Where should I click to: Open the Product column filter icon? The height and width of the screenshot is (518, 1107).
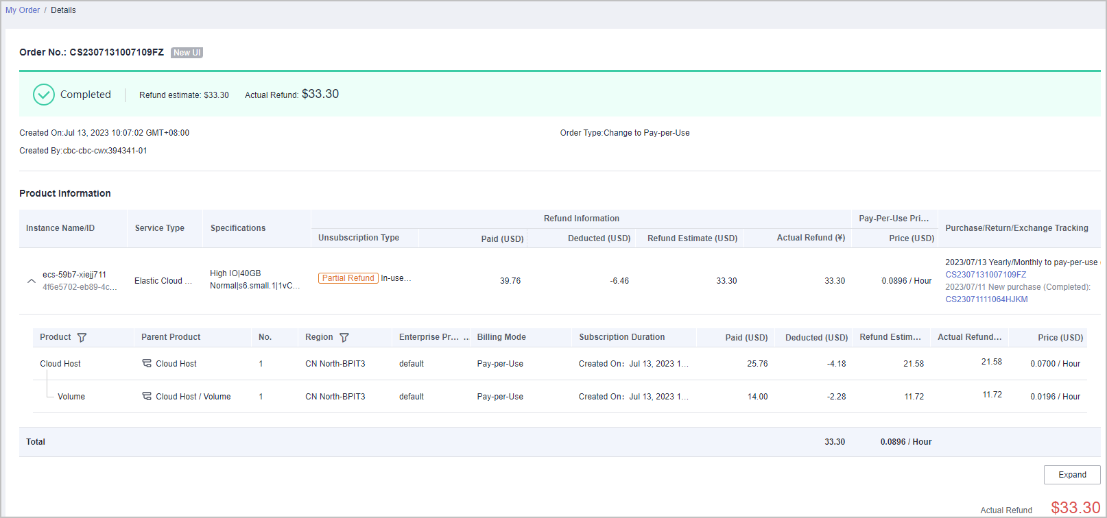82,338
